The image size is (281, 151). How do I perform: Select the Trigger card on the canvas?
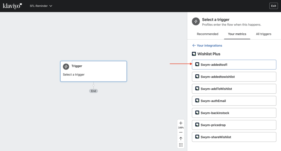point(93,71)
